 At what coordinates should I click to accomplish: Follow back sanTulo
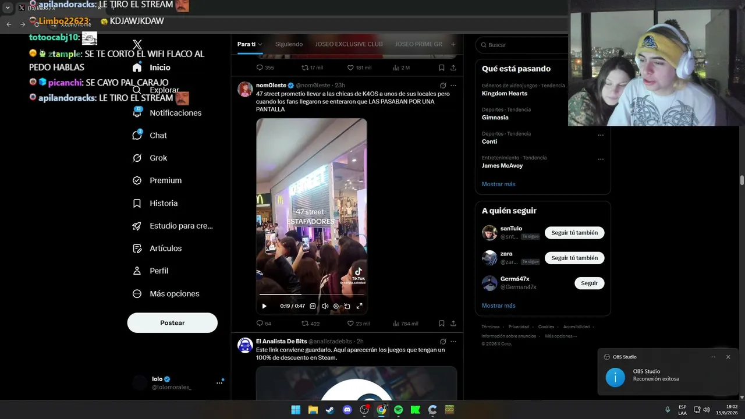tap(574, 233)
